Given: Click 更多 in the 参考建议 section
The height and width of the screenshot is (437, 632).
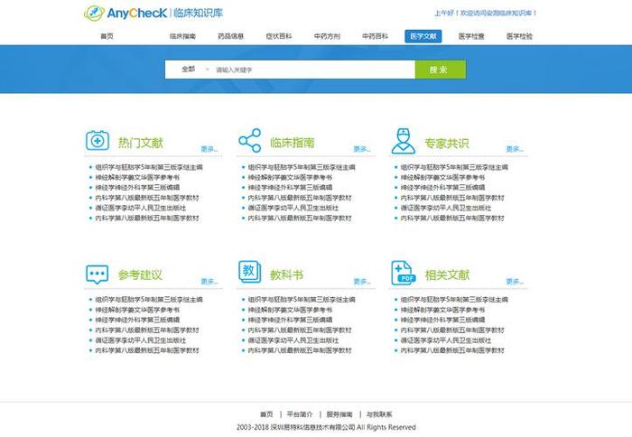Looking at the screenshot, I should pos(209,282).
